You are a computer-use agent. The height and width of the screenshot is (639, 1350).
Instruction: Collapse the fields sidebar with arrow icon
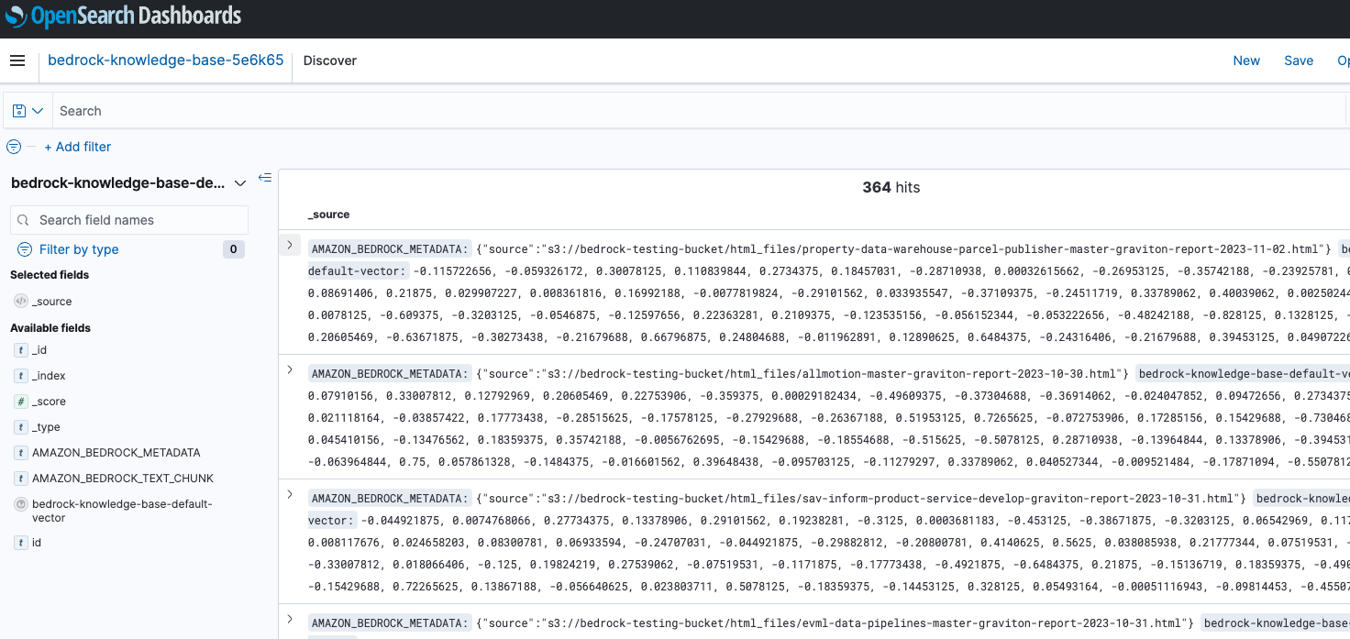pyautogui.click(x=265, y=178)
